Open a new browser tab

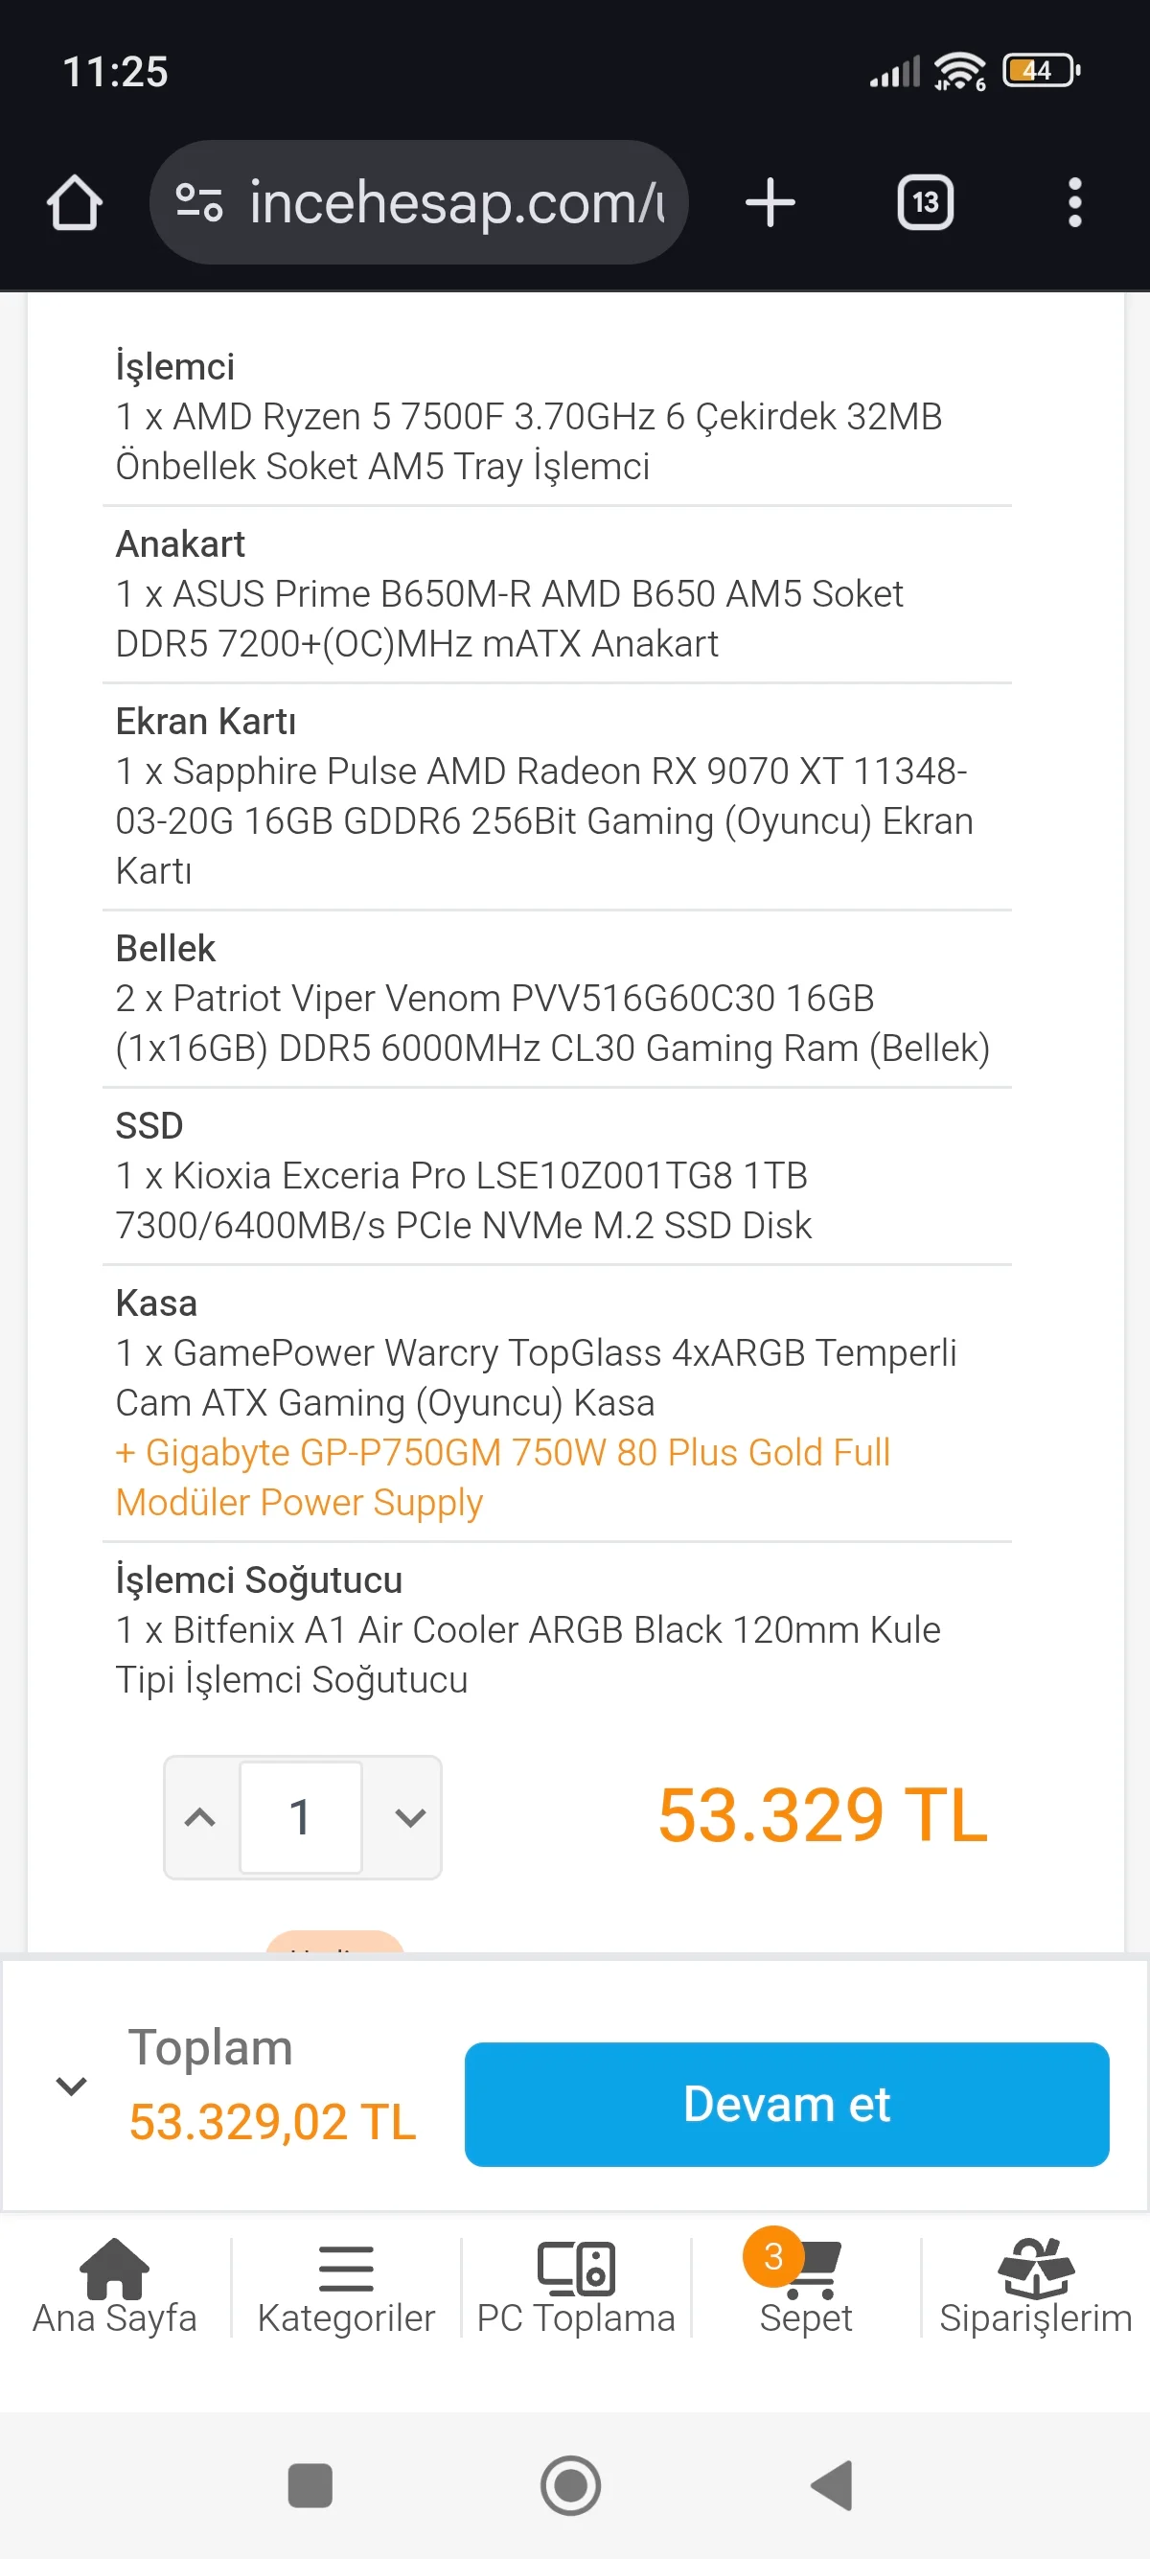coord(770,202)
